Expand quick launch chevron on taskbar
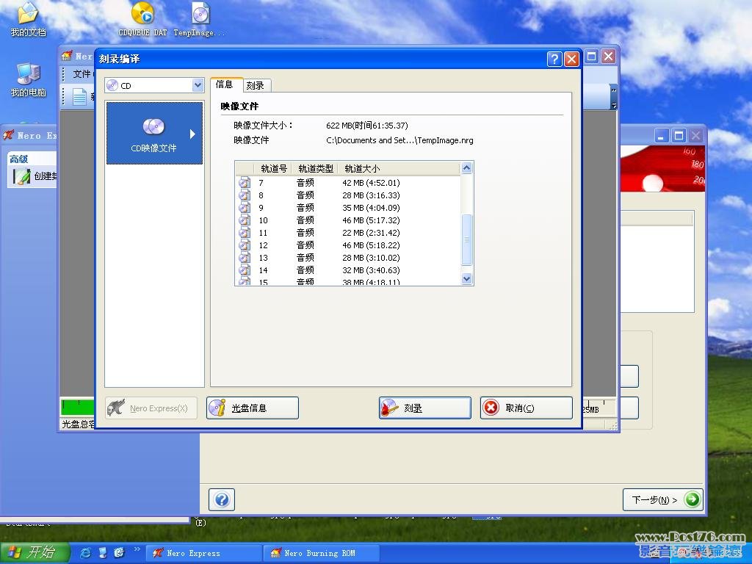Viewport: 752px width, 564px height. pyautogui.click(x=137, y=549)
